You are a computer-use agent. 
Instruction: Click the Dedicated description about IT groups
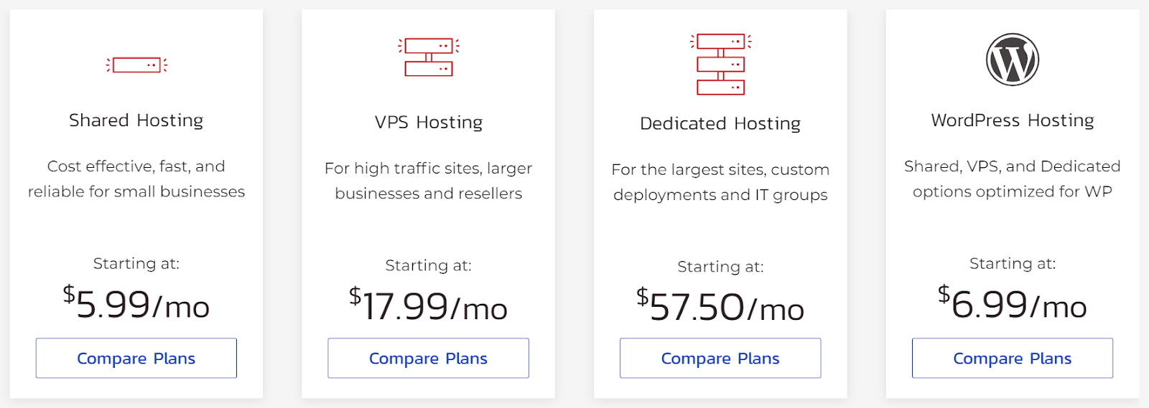point(720,182)
